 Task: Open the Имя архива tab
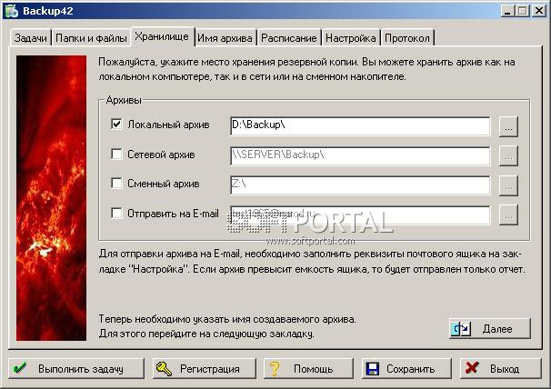click(225, 38)
